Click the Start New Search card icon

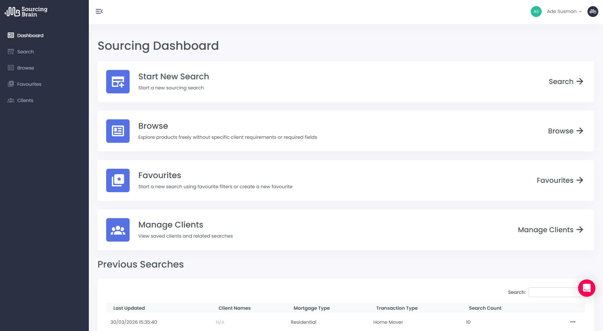(118, 81)
